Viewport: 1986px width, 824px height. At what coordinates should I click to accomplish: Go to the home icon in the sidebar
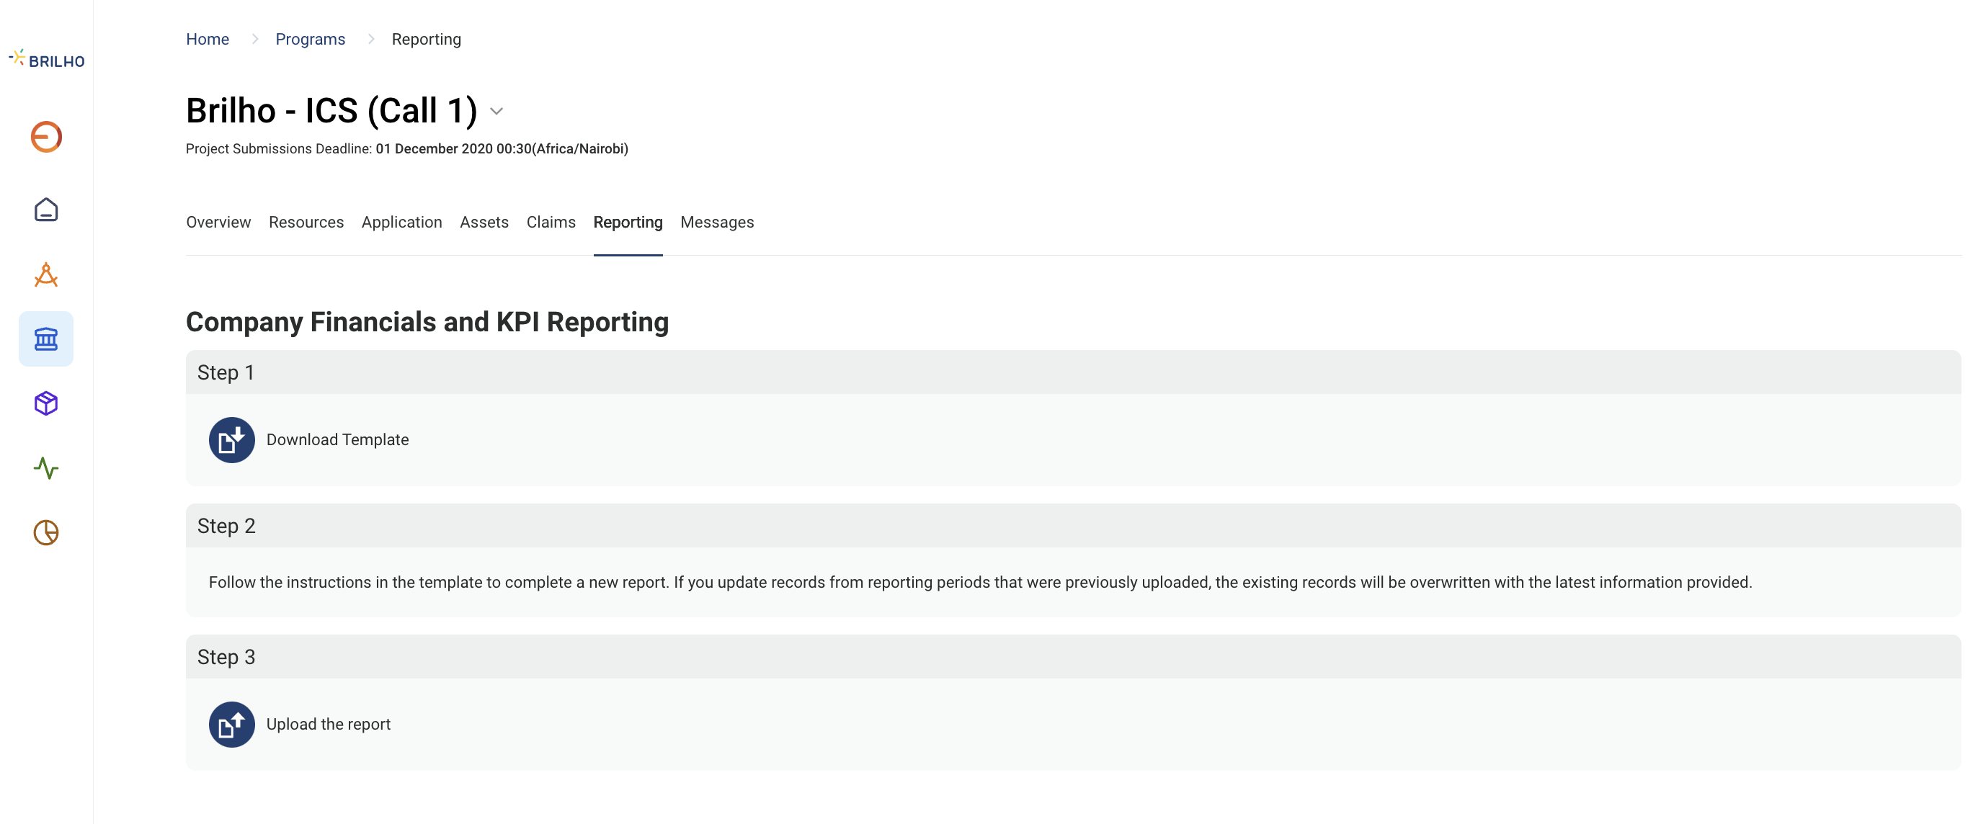pos(46,210)
